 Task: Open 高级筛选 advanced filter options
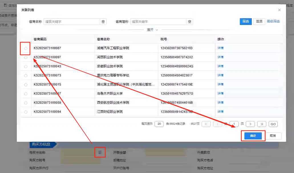[x=273, y=21]
